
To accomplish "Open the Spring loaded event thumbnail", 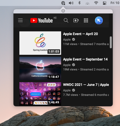I will point(40,43).
